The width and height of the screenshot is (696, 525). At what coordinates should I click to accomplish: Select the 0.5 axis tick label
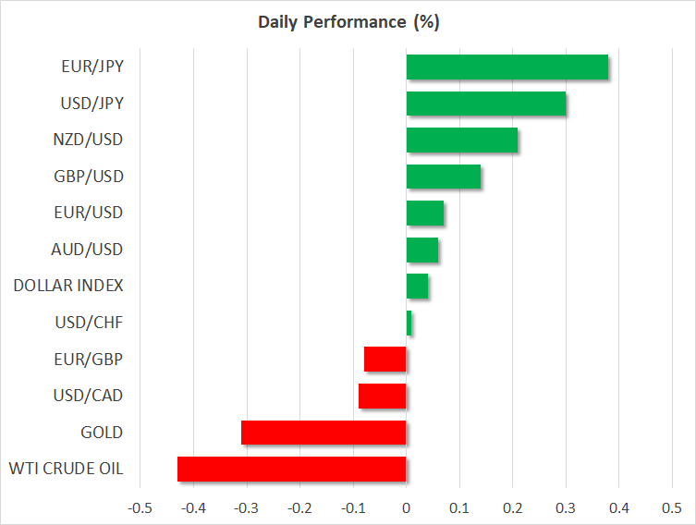(672, 507)
